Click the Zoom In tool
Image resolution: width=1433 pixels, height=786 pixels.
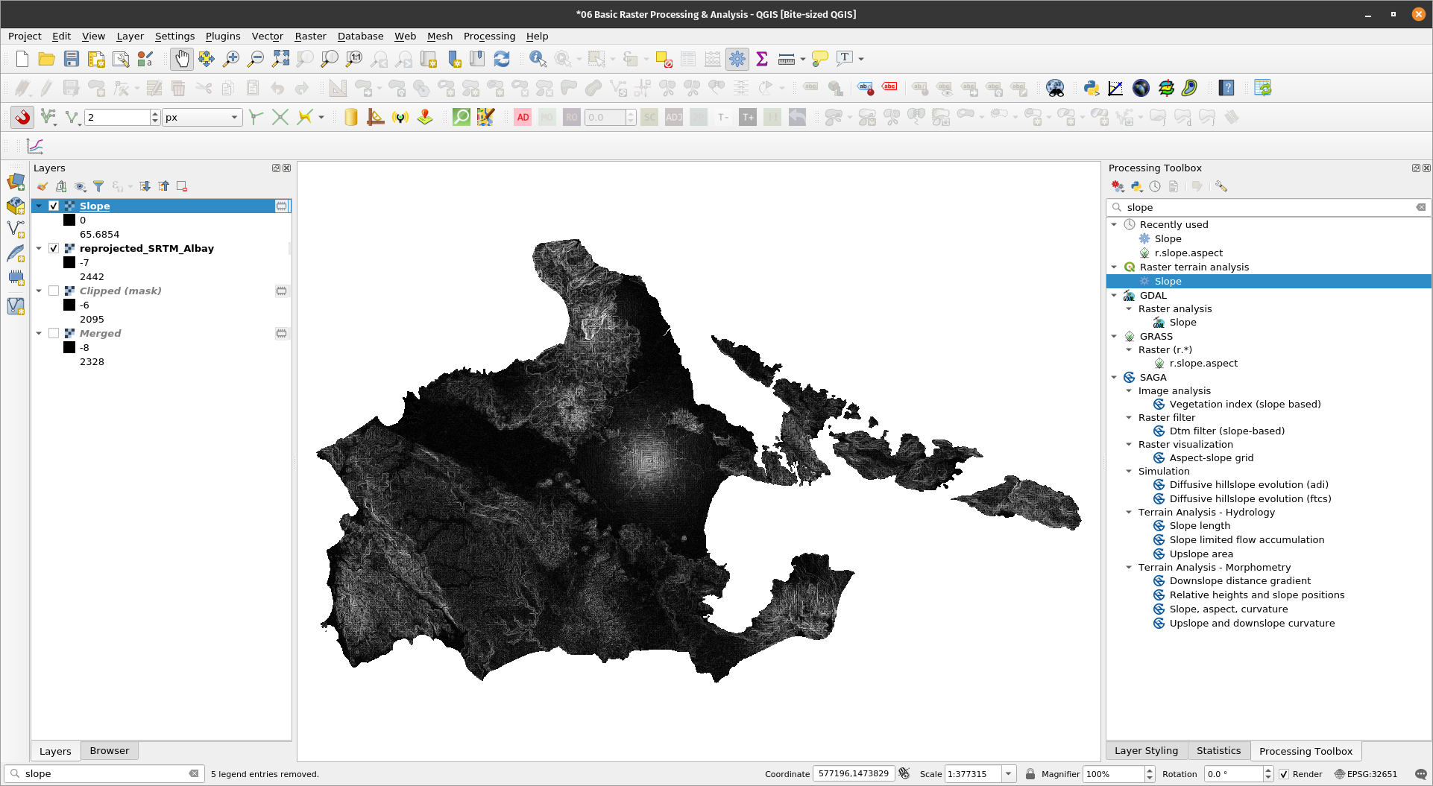231,59
